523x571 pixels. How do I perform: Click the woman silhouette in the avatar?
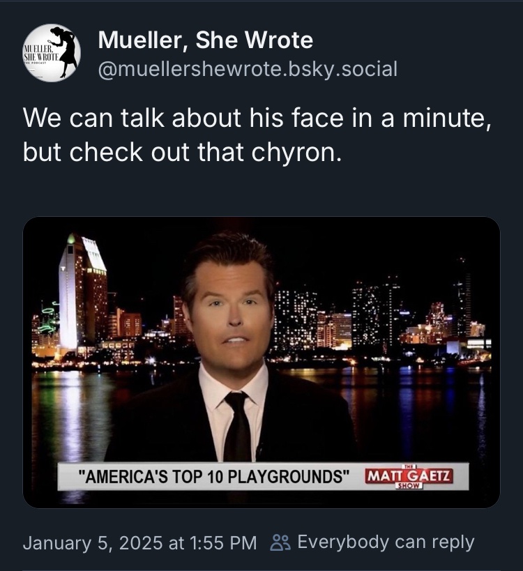click(x=66, y=50)
